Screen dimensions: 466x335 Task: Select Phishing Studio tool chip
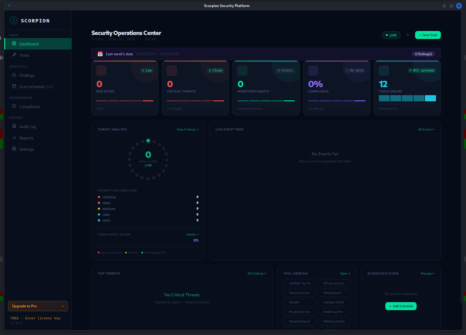coord(334,321)
